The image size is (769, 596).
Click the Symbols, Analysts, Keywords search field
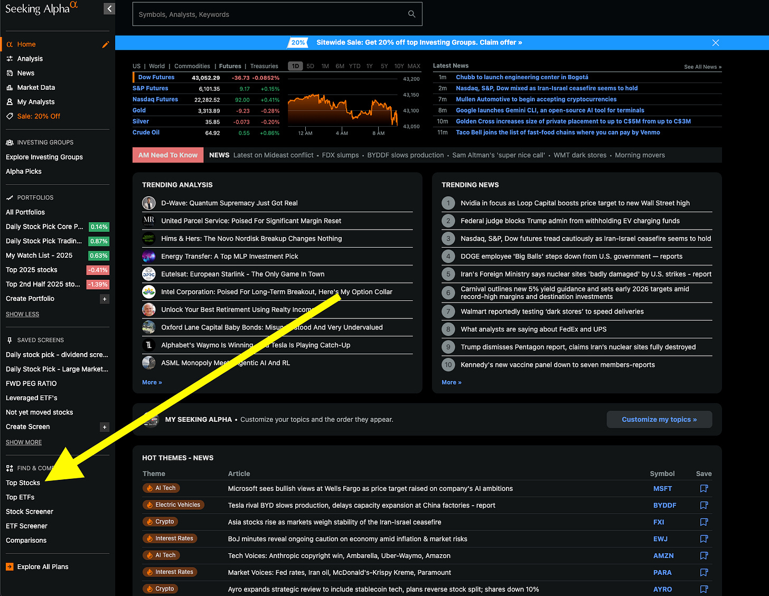(277, 14)
